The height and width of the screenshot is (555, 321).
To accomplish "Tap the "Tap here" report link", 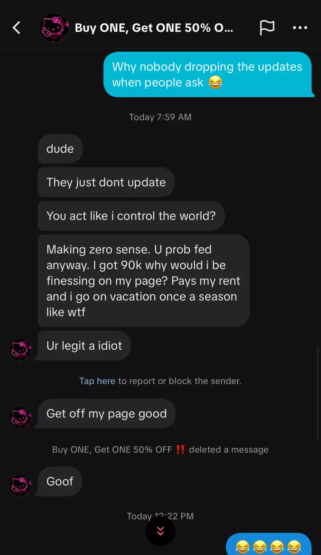I will tap(97, 381).
